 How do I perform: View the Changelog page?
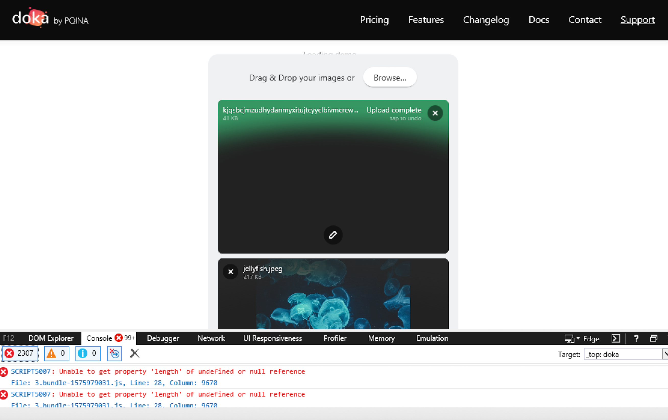point(486,20)
